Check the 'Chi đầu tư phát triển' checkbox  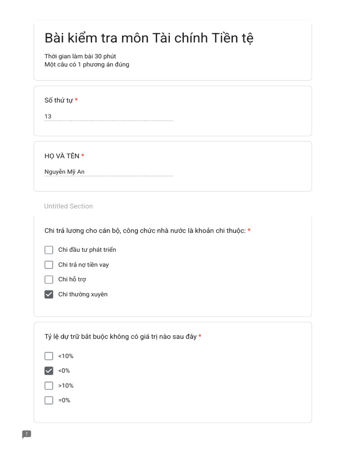pyautogui.click(x=49, y=250)
